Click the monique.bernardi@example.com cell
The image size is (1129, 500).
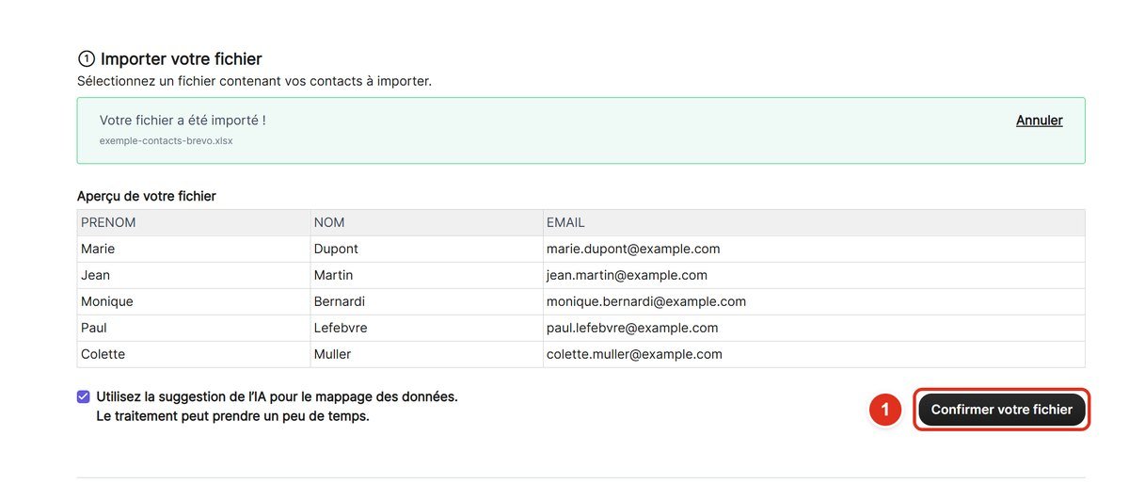pos(814,302)
